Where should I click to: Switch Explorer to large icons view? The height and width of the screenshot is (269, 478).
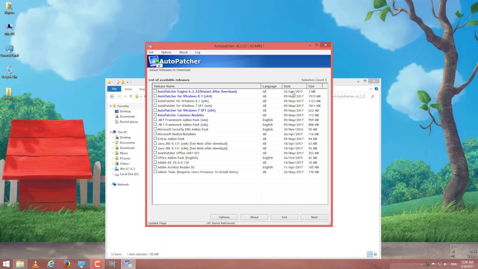(x=375, y=254)
